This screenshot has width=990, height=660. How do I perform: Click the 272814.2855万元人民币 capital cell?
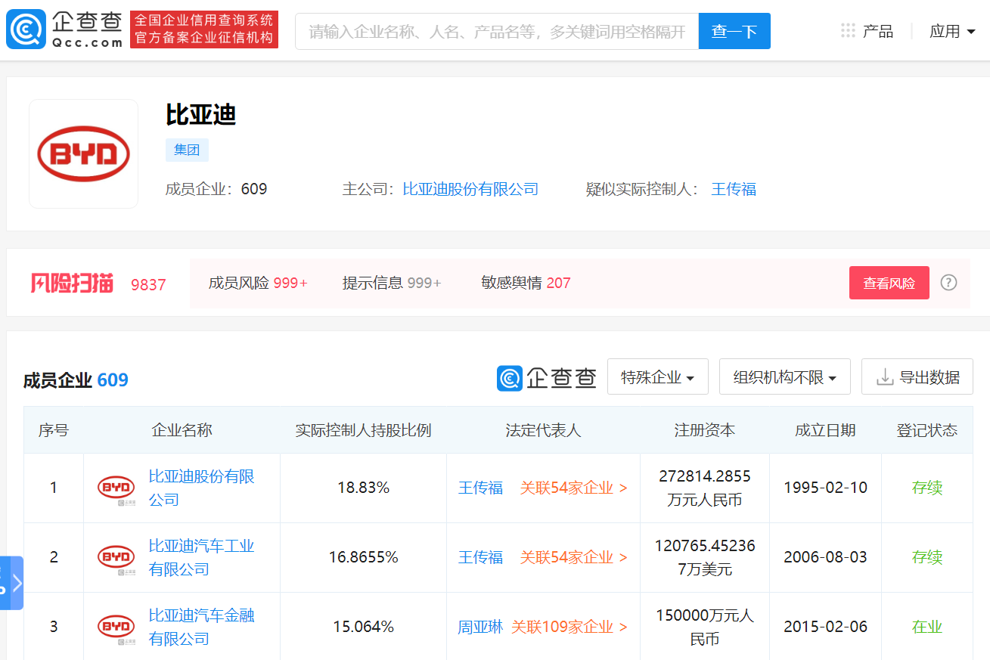705,488
